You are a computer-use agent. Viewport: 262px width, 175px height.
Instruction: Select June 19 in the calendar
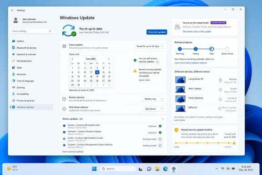(x=97, y=77)
